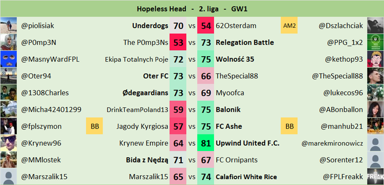Click Upwind United's green 81 score cell

pos(206,143)
